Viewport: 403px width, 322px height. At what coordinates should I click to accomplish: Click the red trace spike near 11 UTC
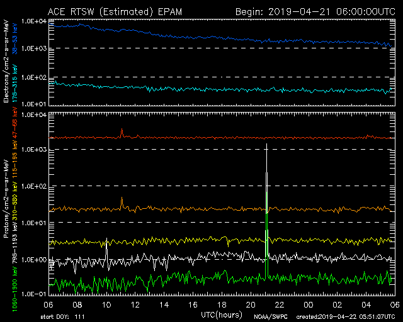tap(122, 131)
